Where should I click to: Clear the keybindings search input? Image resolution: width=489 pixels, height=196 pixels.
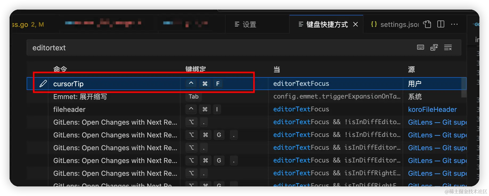click(448, 47)
